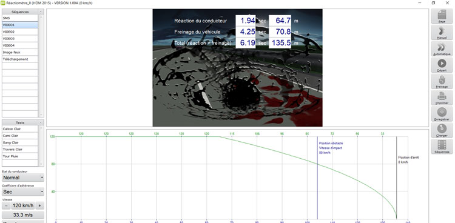Image resolution: width=455 pixels, height=223 pixels.
Task: Click the Tests list scroll-down arrow
Action: [x=41, y=164]
